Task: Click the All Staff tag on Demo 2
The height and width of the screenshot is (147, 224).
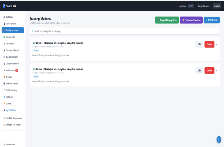Action: [x=36, y=77]
